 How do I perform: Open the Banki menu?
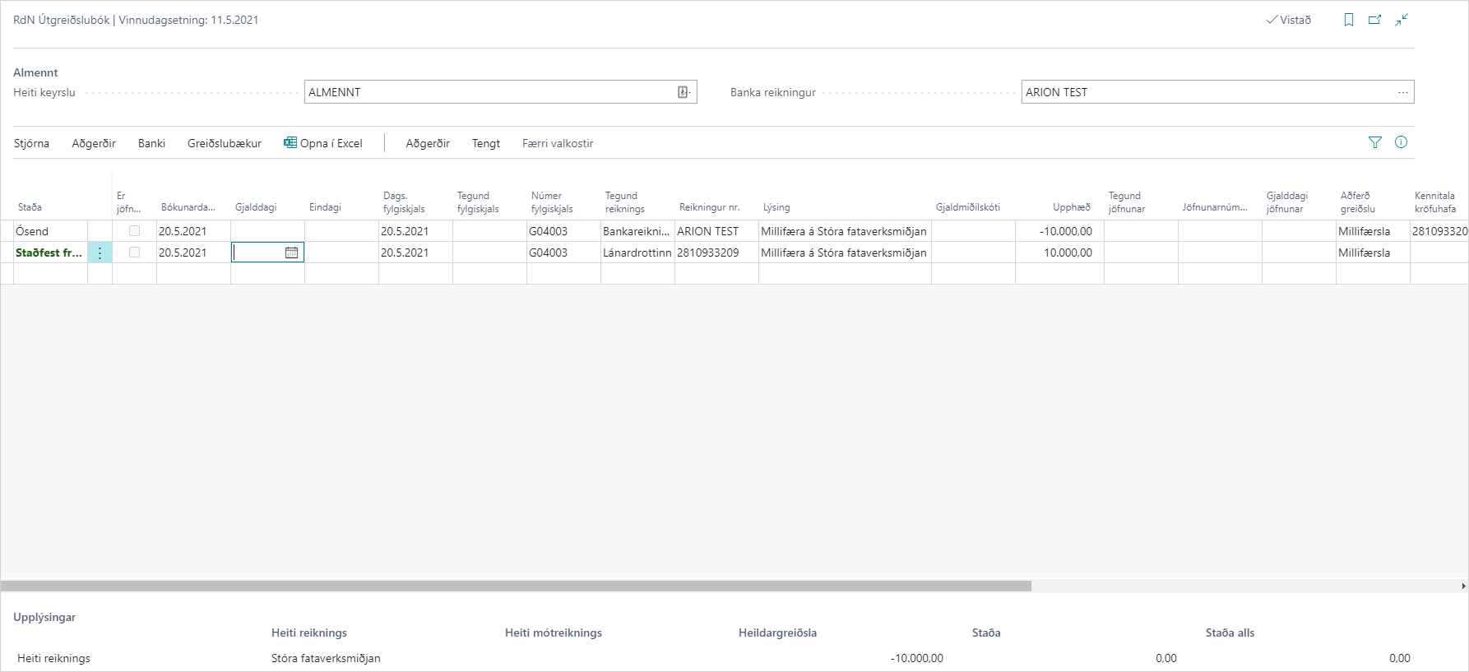(x=151, y=143)
